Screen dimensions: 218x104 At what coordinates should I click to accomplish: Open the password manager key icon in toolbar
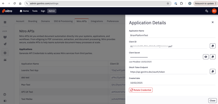click(x=176, y=4)
